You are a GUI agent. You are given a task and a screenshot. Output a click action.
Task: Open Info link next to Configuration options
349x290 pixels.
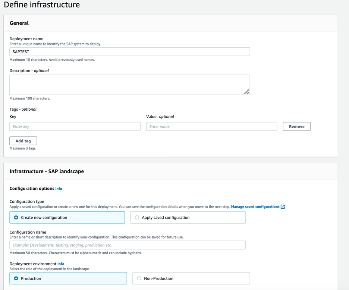(x=59, y=189)
